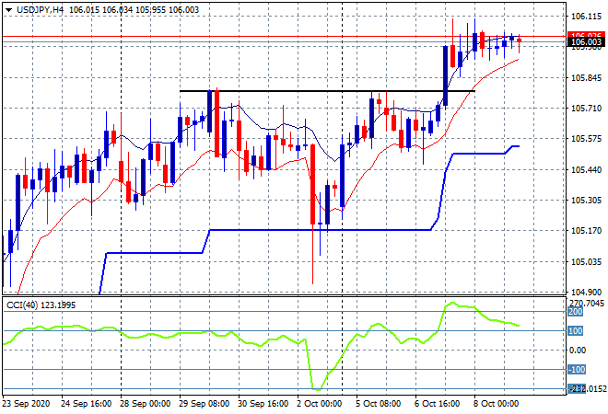Viewport: 608px width, 414px height.
Task: Click the 106.003 current price label
Action: (x=586, y=41)
